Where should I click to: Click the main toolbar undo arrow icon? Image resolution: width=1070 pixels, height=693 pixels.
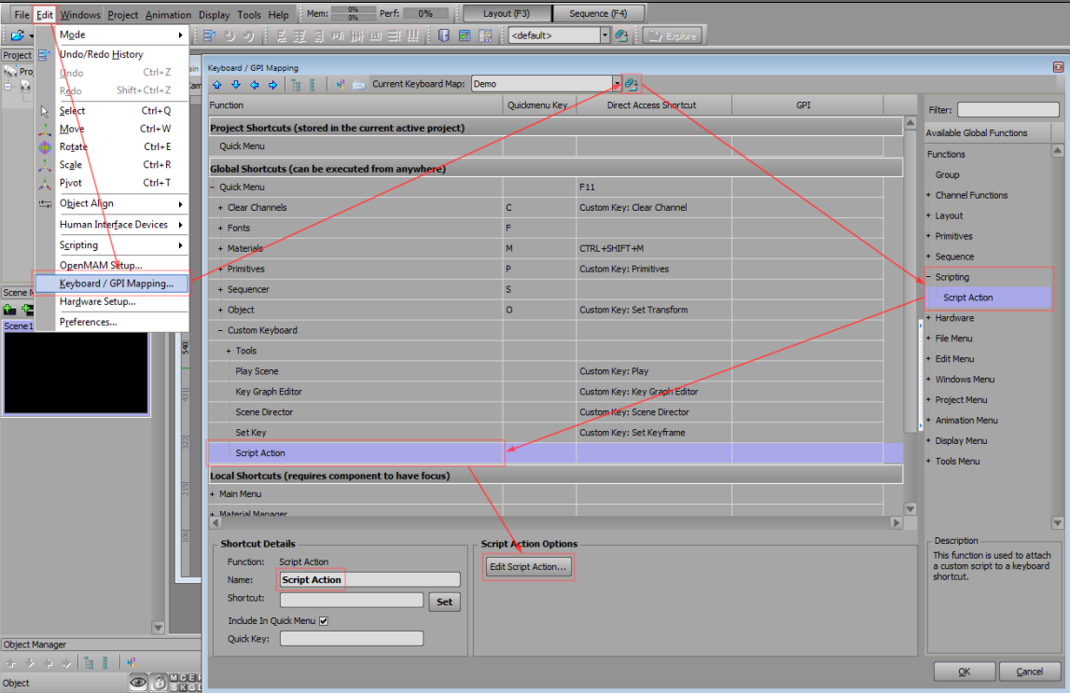tap(230, 35)
